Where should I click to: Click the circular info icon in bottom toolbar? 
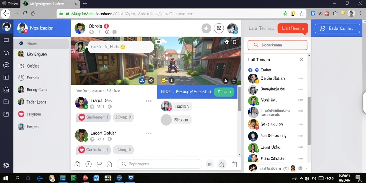coord(89,164)
